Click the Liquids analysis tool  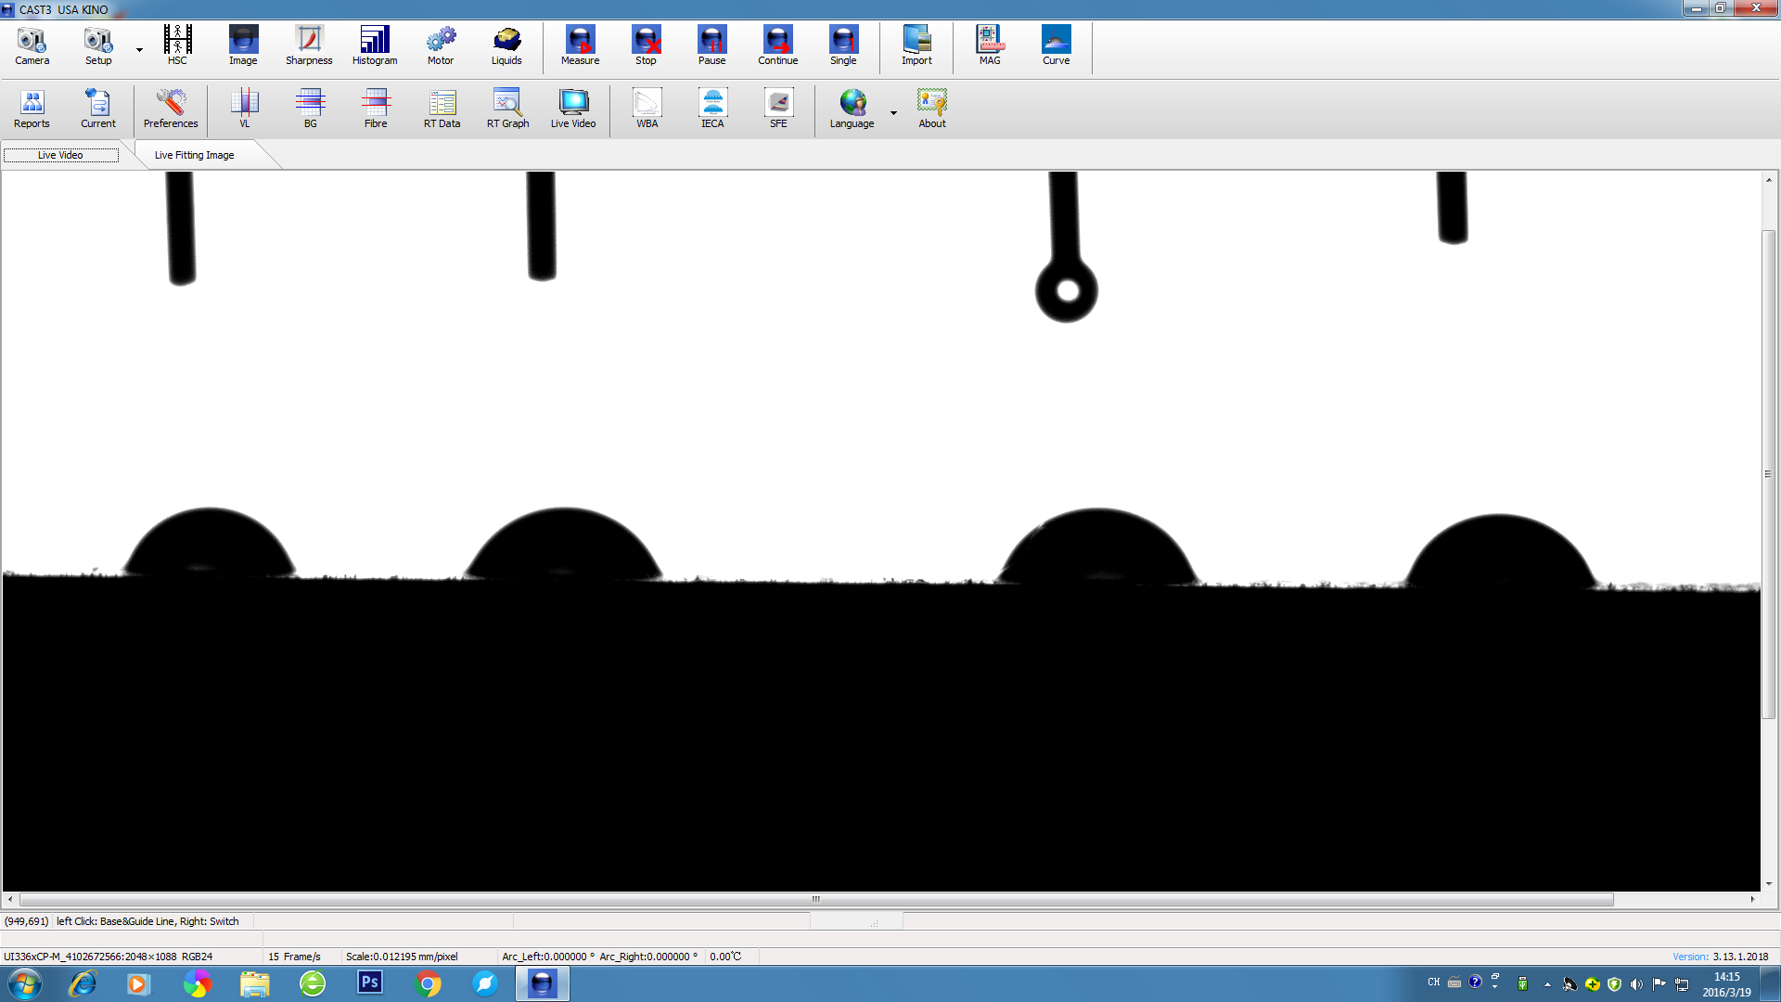[506, 44]
